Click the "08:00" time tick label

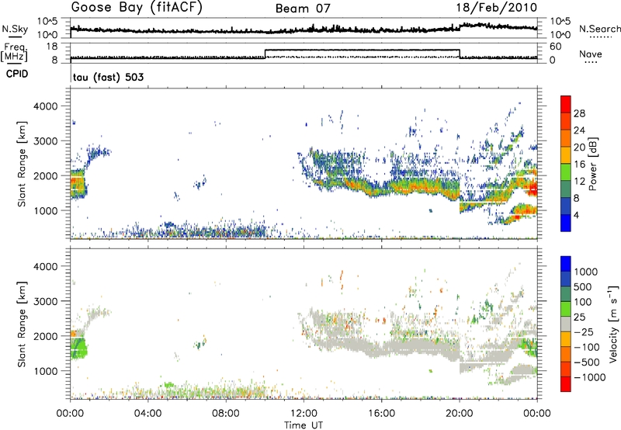(226, 414)
